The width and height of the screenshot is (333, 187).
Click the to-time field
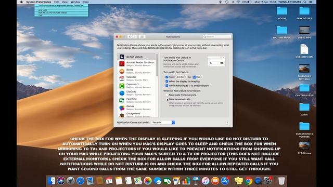pos(196,77)
